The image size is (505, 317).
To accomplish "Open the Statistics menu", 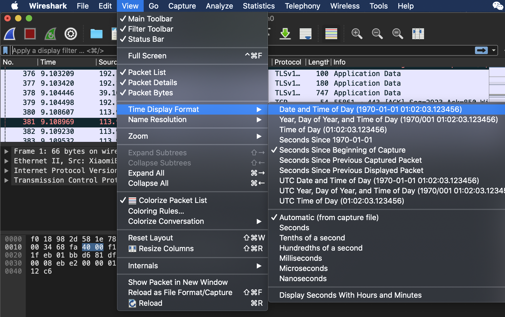I will tap(259, 6).
